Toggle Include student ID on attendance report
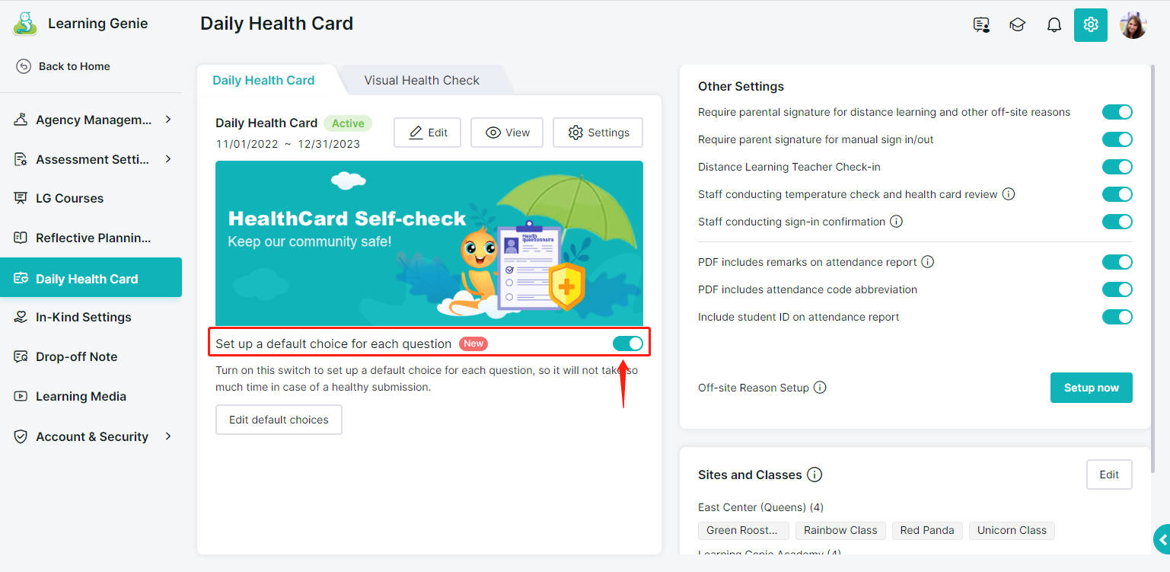Screen dimensions: 1170x572 (1117, 317)
